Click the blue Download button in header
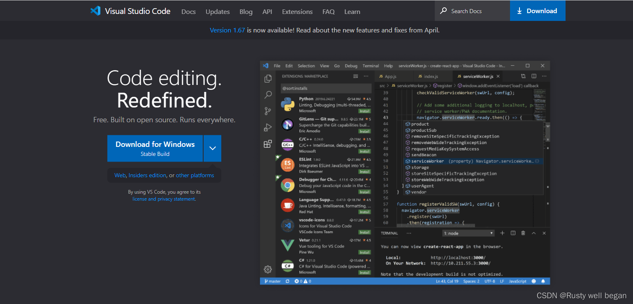 click(538, 11)
